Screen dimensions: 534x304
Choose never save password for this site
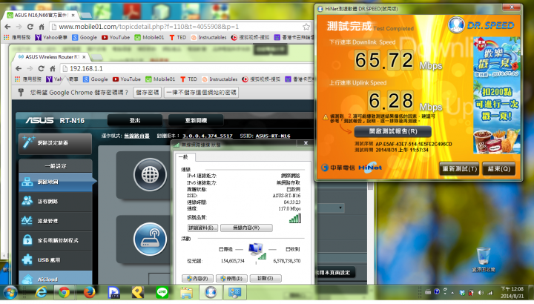[x=201, y=92]
